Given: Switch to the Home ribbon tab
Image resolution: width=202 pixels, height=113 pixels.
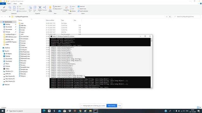Looking at the screenshot, I should (9, 3).
